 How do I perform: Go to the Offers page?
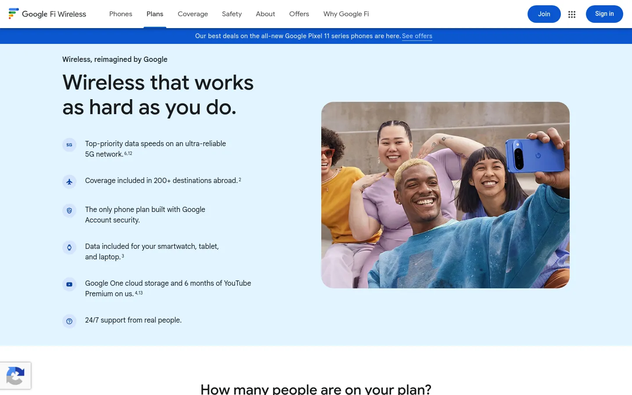[x=299, y=14]
